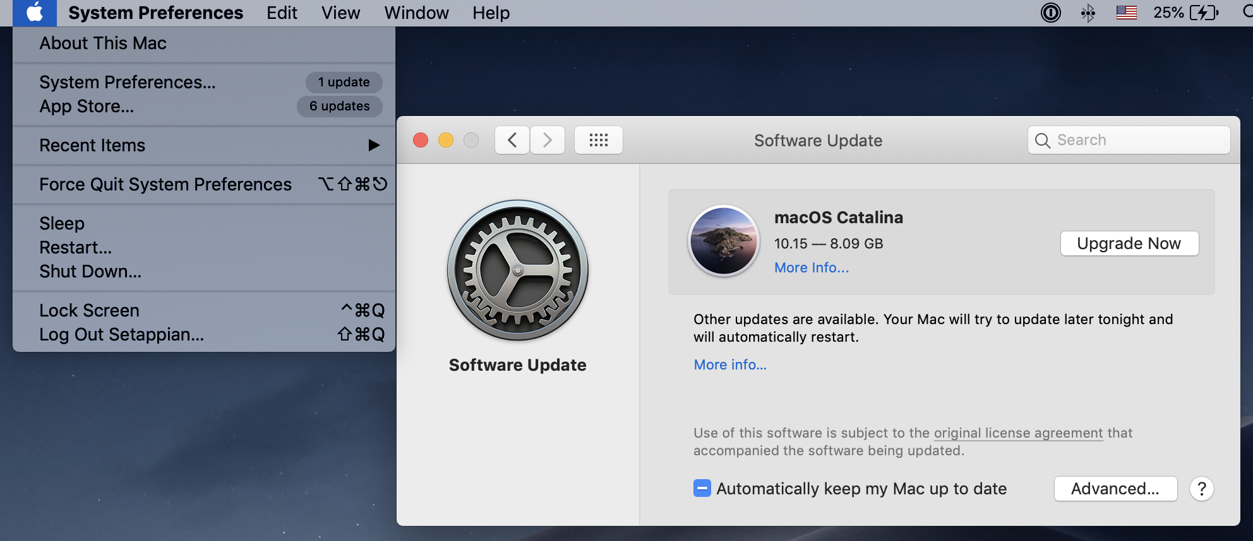Click the large Software Update gear icon
The width and height of the screenshot is (1253, 541).
[518, 270]
